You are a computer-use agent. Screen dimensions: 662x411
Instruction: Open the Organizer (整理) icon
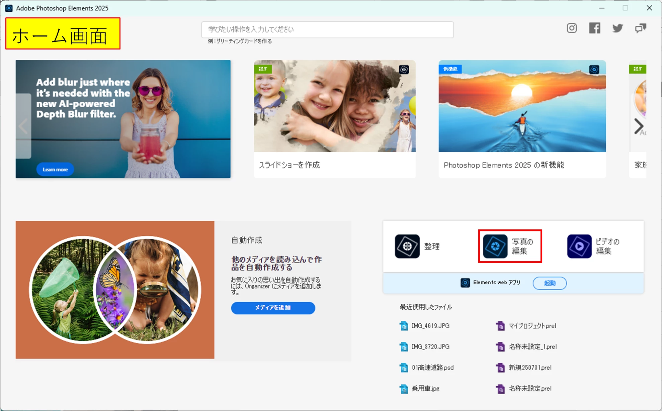click(x=407, y=246)
